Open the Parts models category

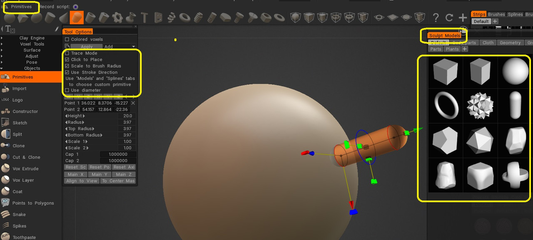pyautogui.click(x=436, y=49)
